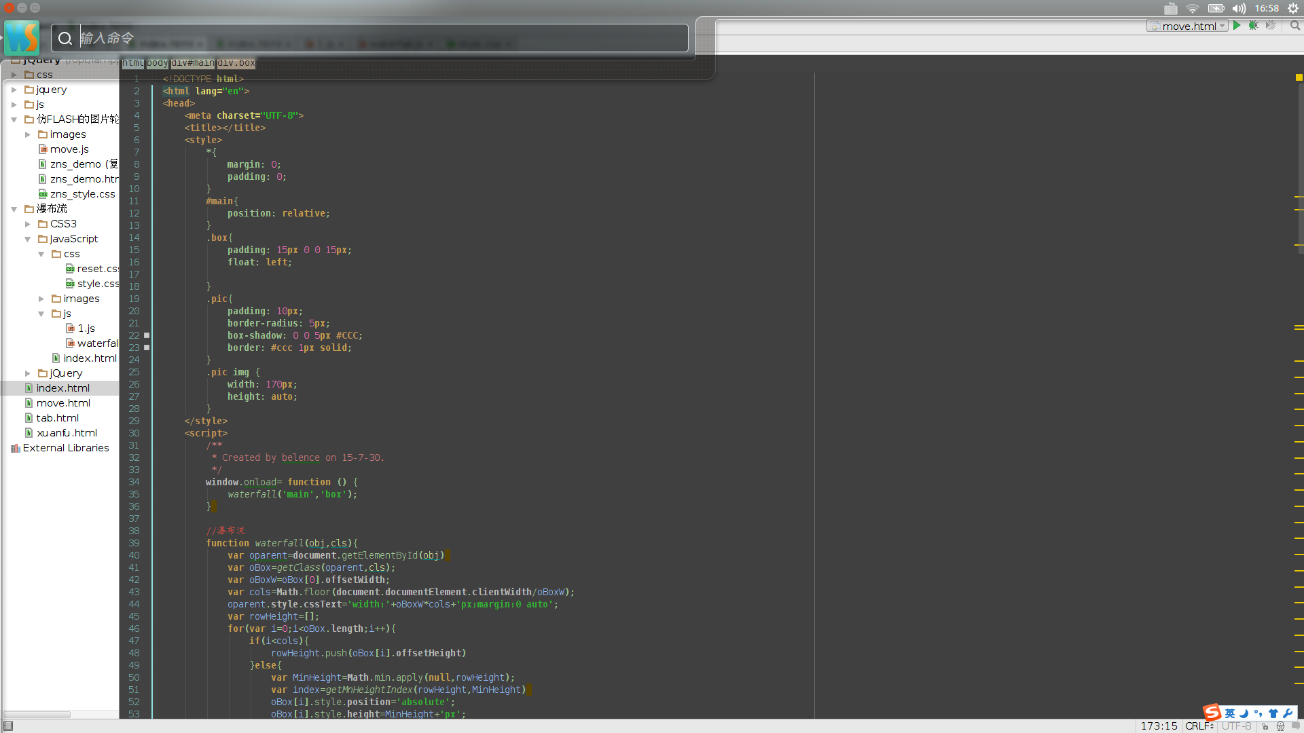Open reset.css file
This screenshot has height=733, width=1304.
coord(92,269)
